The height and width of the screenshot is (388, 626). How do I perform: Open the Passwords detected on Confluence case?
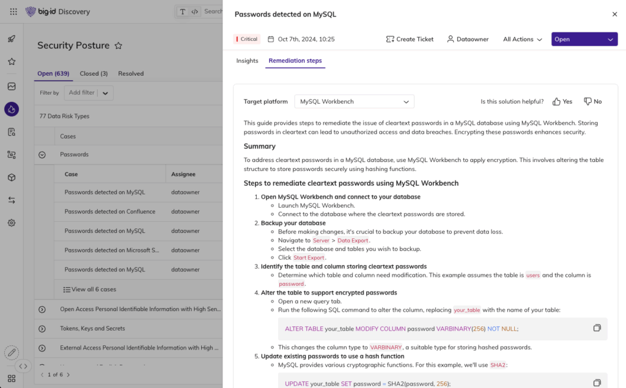pyautogui.click(x=110, y=211)
